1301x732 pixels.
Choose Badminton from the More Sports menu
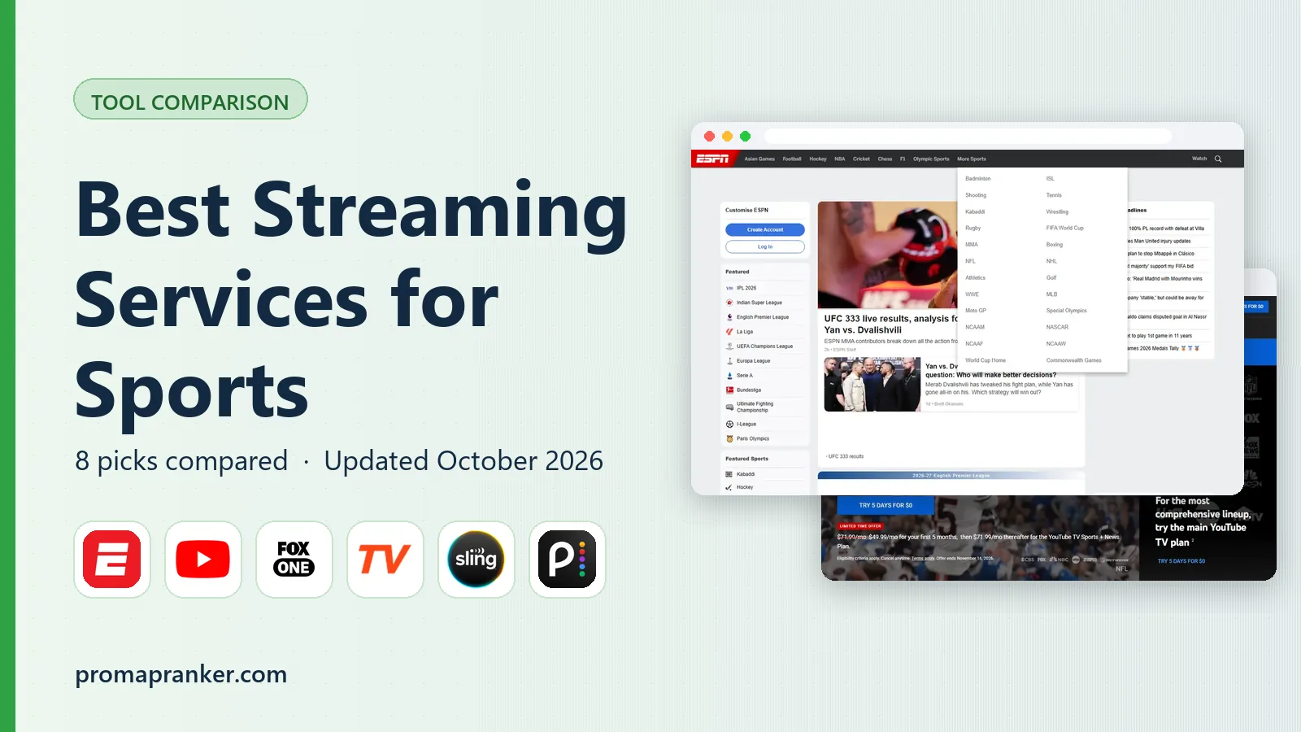tap(978, 179)
